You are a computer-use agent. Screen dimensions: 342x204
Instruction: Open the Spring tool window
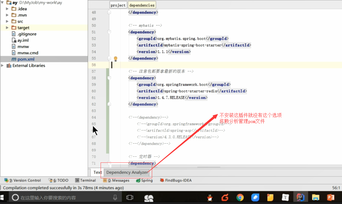144,180
